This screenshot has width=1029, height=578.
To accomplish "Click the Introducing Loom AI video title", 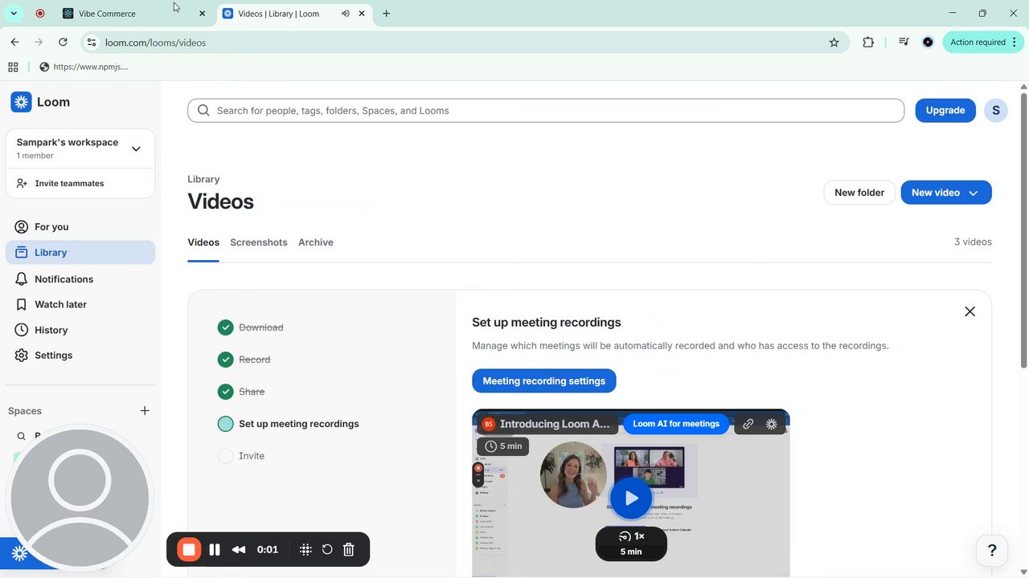I will pos(555,424).
